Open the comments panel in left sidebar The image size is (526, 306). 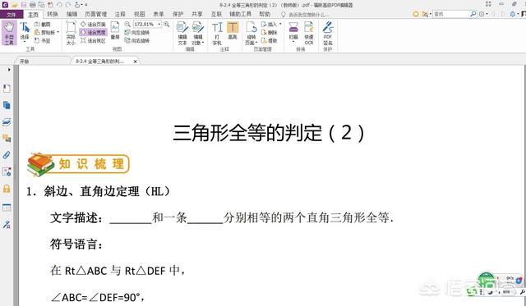tap(7, 139)
